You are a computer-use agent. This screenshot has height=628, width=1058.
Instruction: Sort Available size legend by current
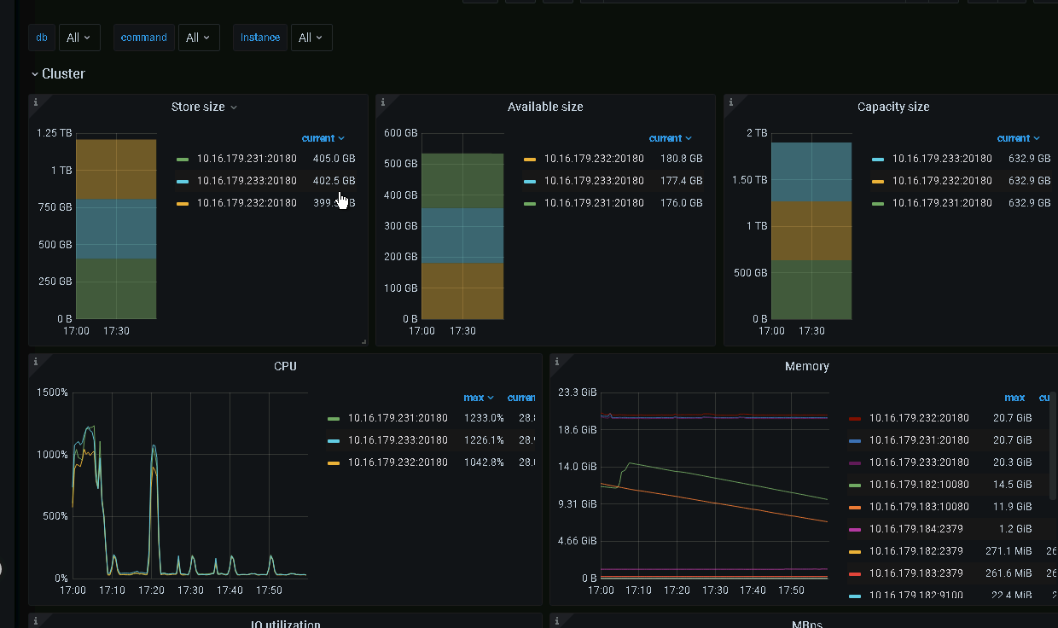click(670, 138)
